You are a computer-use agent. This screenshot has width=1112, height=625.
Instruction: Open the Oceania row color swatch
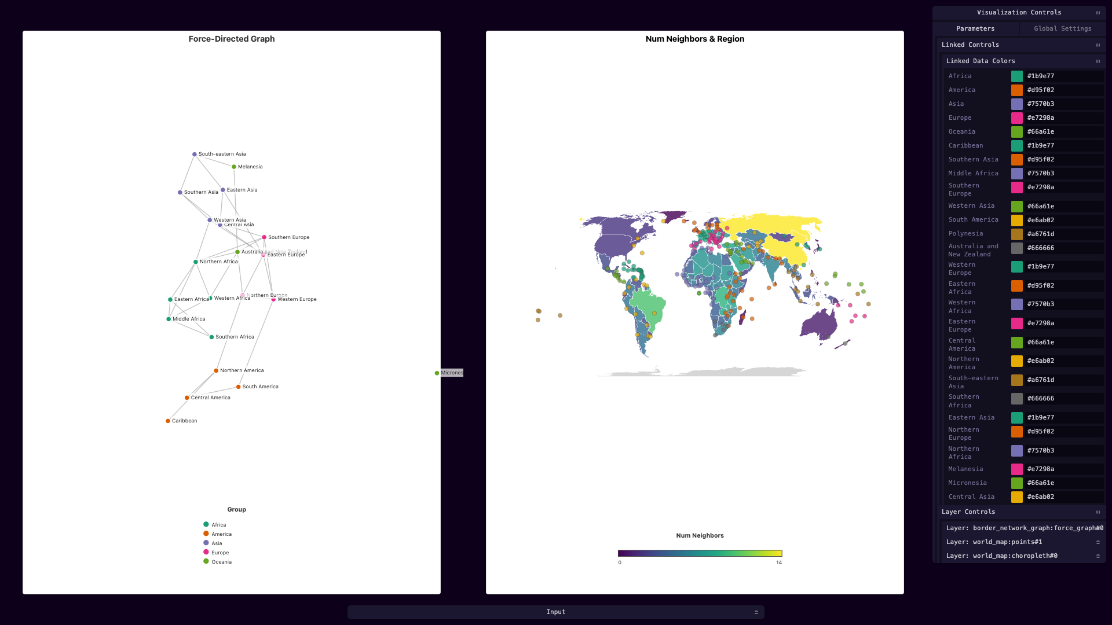coord(1017,132)
